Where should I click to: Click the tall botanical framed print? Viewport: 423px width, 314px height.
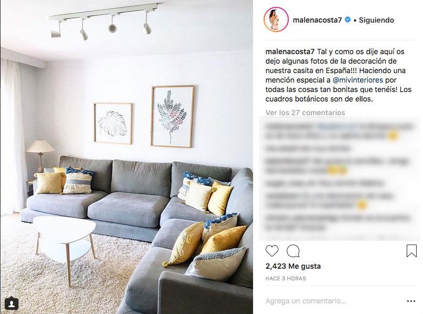(173, 117)
